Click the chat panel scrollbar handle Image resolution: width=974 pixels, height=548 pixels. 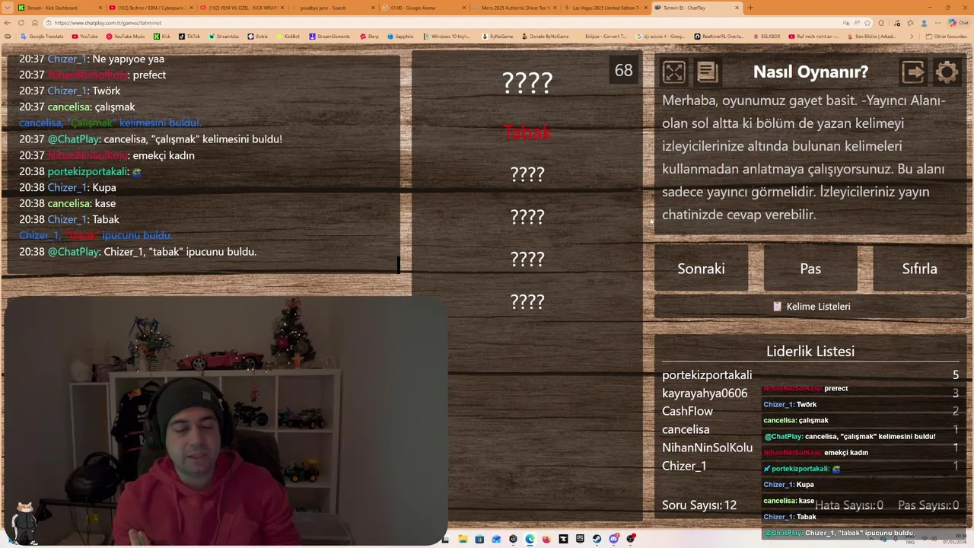coord(399,264)
